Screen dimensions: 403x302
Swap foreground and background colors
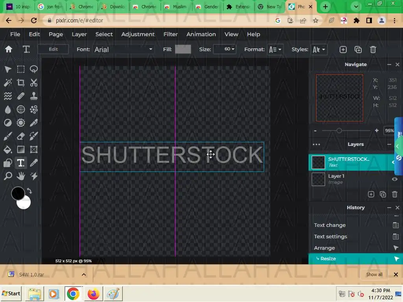29,191
